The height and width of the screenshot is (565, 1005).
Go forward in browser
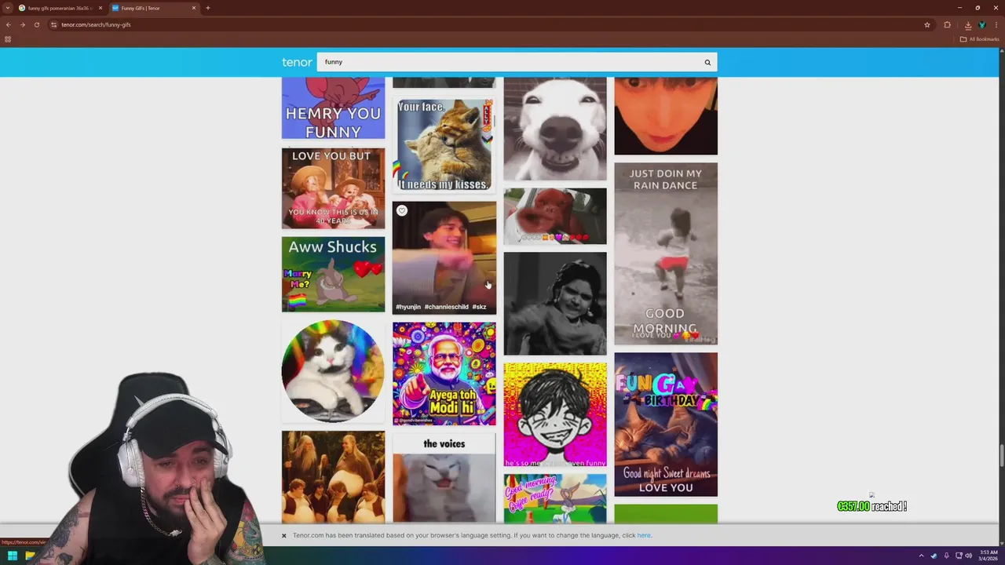(22, 24)
